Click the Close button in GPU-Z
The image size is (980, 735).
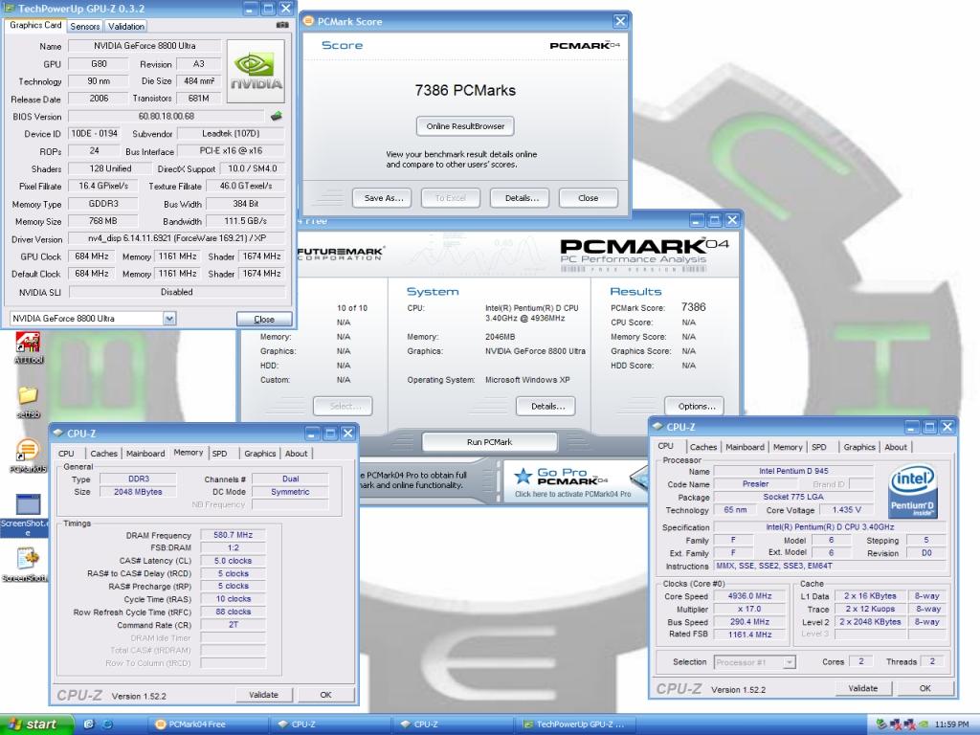tap(264, 319)
